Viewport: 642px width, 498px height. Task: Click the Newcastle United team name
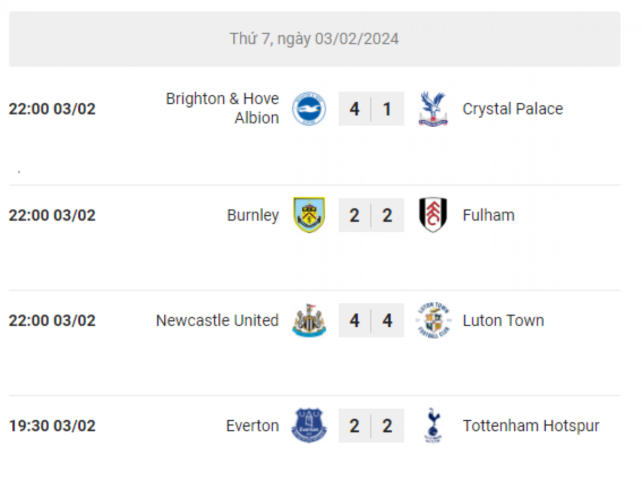(x=217, y=320)
